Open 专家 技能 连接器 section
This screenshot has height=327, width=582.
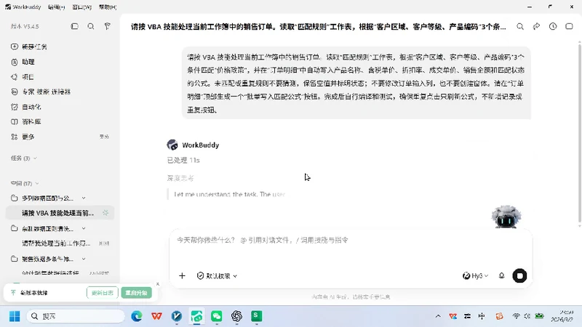(x=41, y=92)
